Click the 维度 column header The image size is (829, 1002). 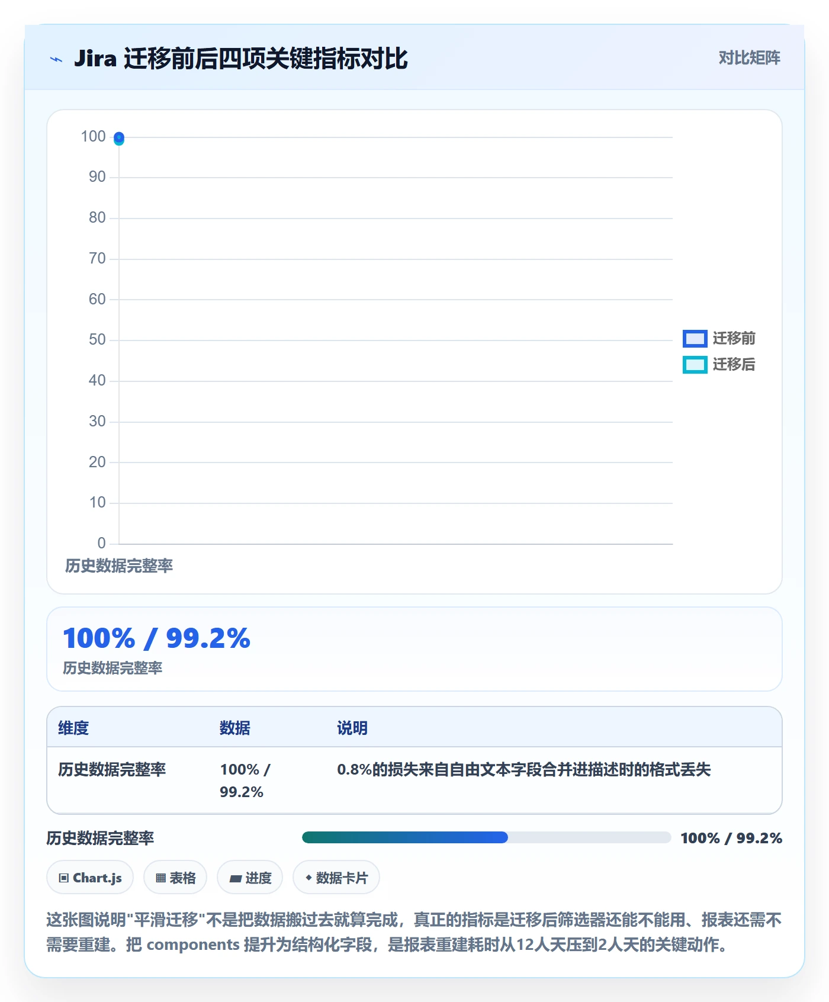73,728
